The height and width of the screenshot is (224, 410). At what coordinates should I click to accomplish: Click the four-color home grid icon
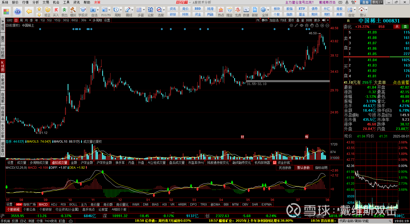click(x=6, y=12)
